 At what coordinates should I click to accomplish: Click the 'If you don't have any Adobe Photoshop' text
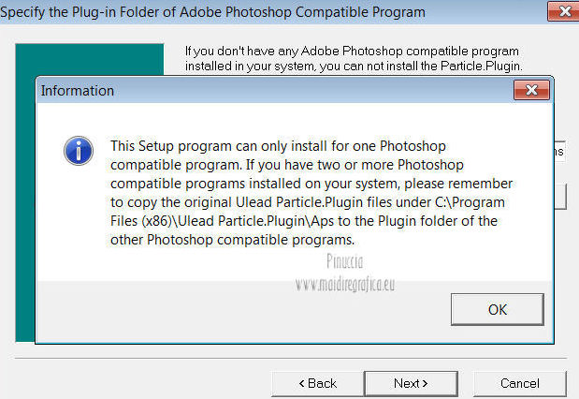[x=352, y=50]
